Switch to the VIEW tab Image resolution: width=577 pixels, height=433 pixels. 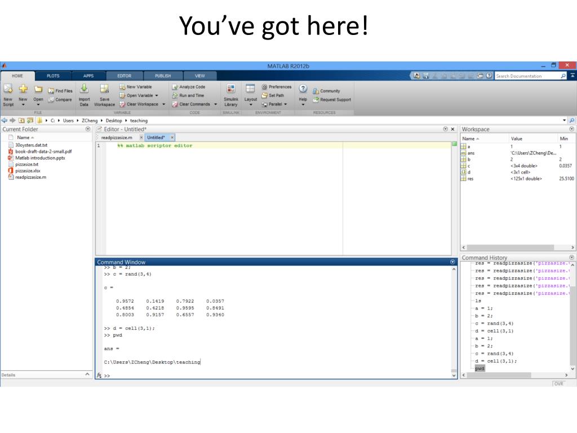click(200, 76)
